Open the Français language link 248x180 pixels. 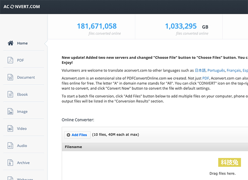click(234, 70)
